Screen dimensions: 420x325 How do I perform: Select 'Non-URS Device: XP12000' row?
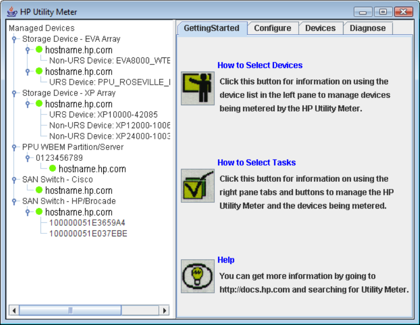(110, 125)
